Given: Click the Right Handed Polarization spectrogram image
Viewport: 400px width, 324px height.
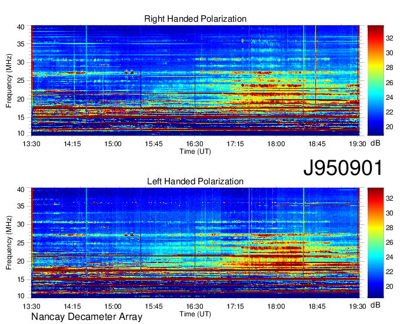Looking at the screenshot, I should point(195,80).
